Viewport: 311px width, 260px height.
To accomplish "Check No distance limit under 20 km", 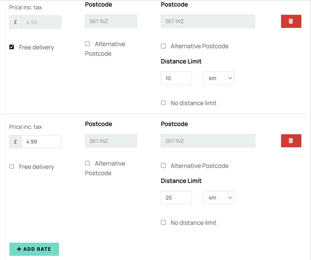I will pyautogui.click(x=163, y=222).
